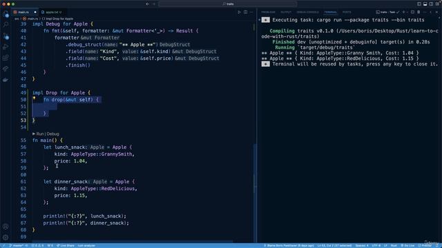Click the lightbulb code action on line 50
The width and height of the screenshot is (442, 248).
pyautogui.click(x=34, y=98)
